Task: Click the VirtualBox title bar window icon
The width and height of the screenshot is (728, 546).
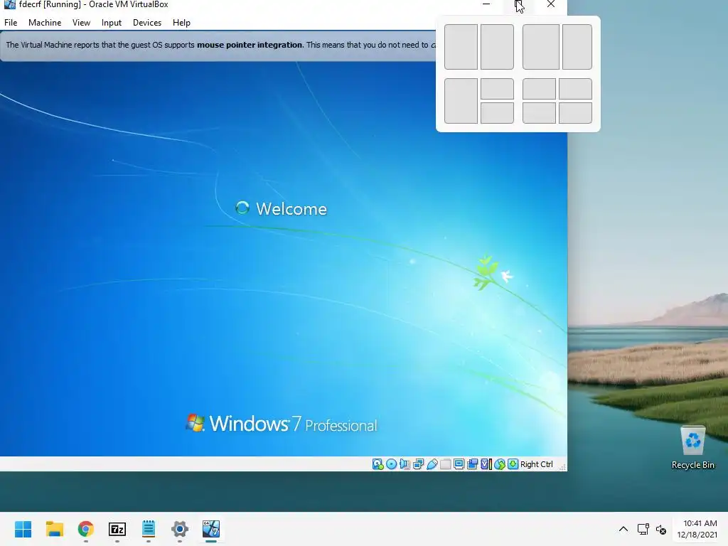Action: tap(9, 5)
